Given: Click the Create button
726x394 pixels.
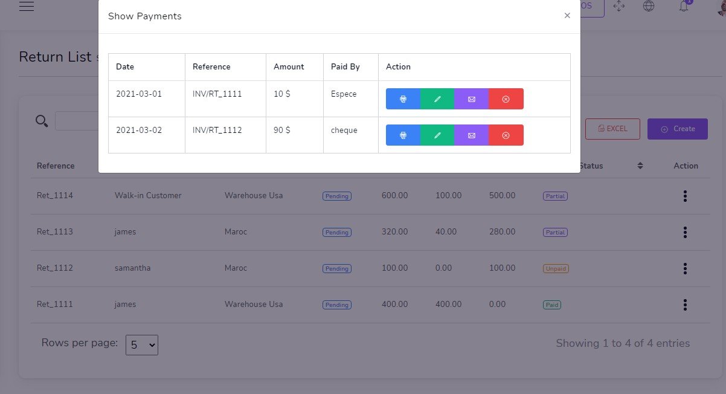Looking at the screenshot, I should pos(677,129).
